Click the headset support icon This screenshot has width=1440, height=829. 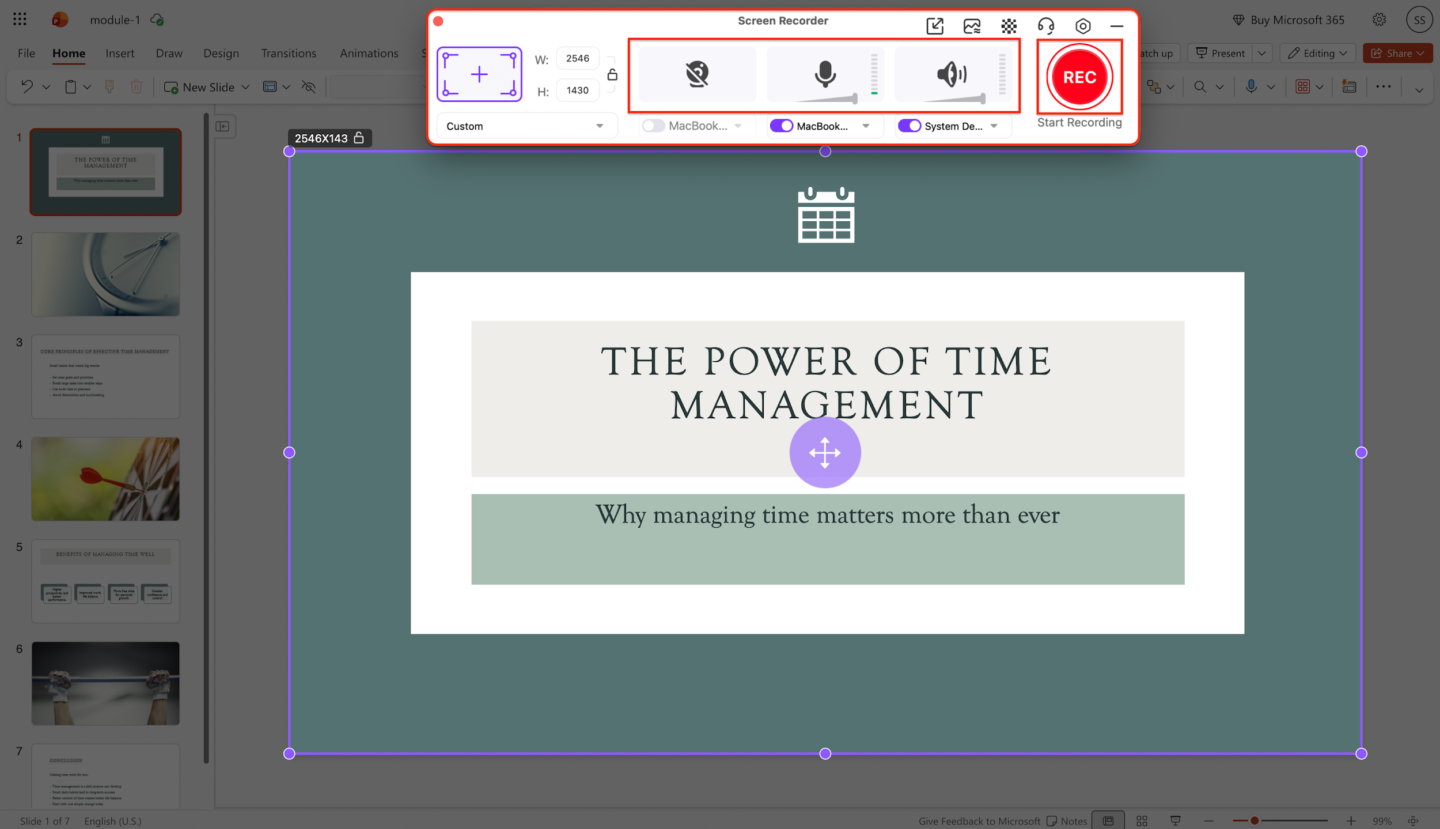(1045, 26)
